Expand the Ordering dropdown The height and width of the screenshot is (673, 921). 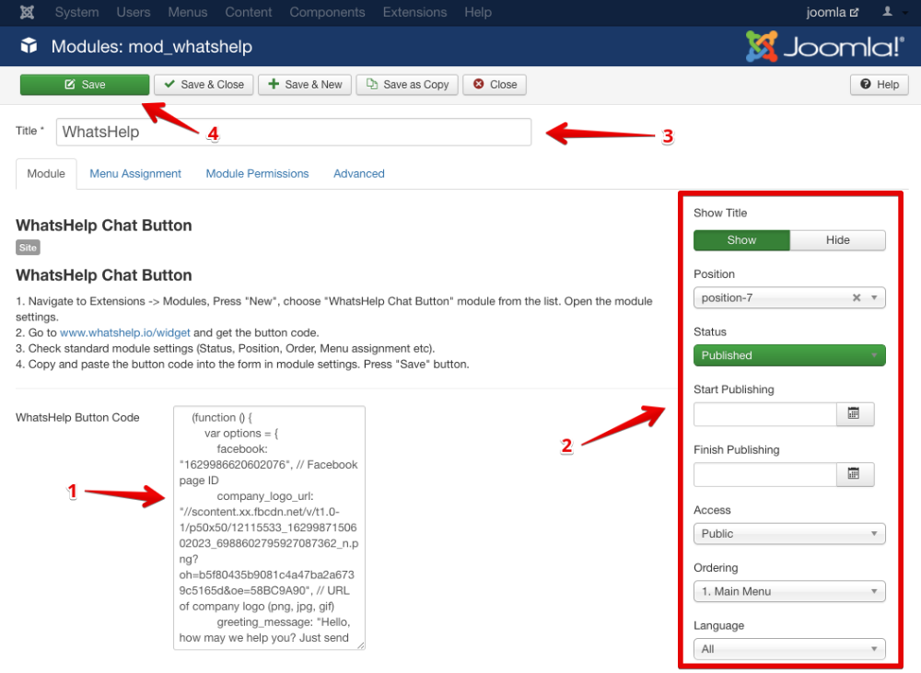click(789, 591)
